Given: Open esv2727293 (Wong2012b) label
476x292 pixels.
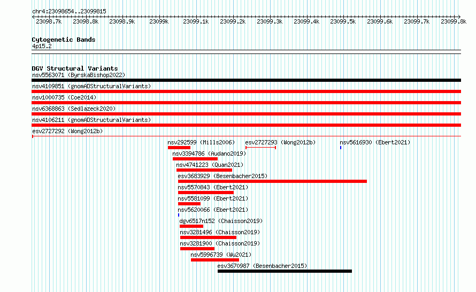Looking at the screenshot, I should coord(280,142).
